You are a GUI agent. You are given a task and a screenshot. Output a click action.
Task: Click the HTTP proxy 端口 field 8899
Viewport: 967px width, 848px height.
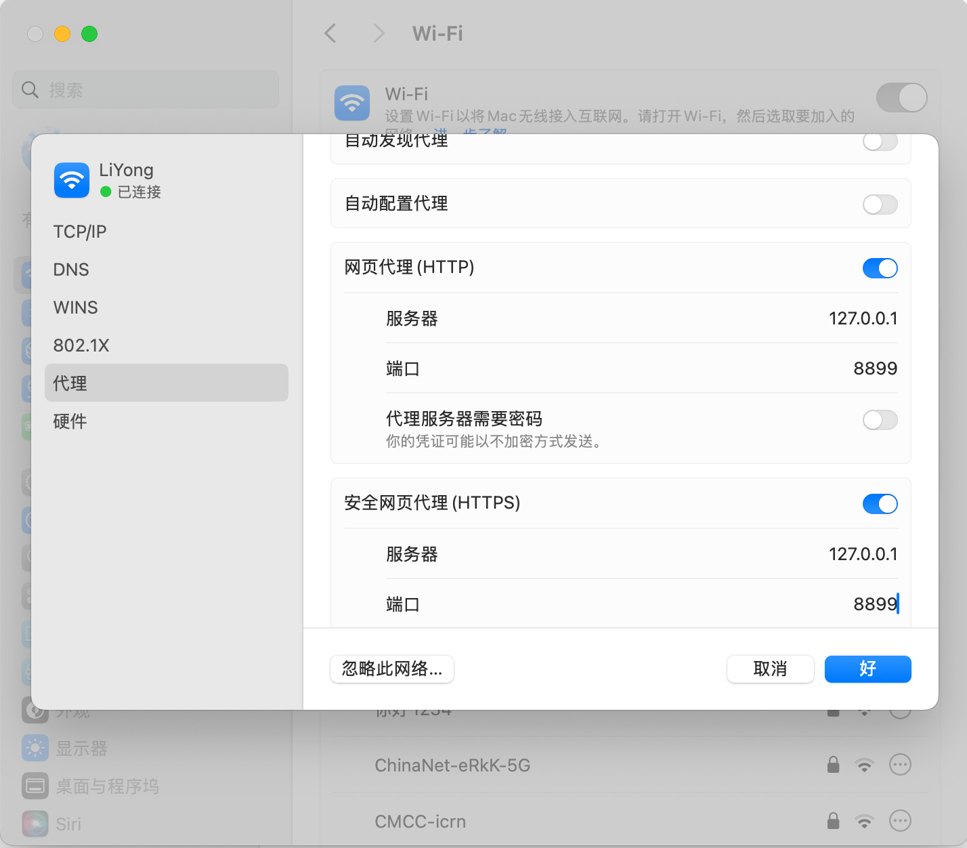tap(875, 368)
